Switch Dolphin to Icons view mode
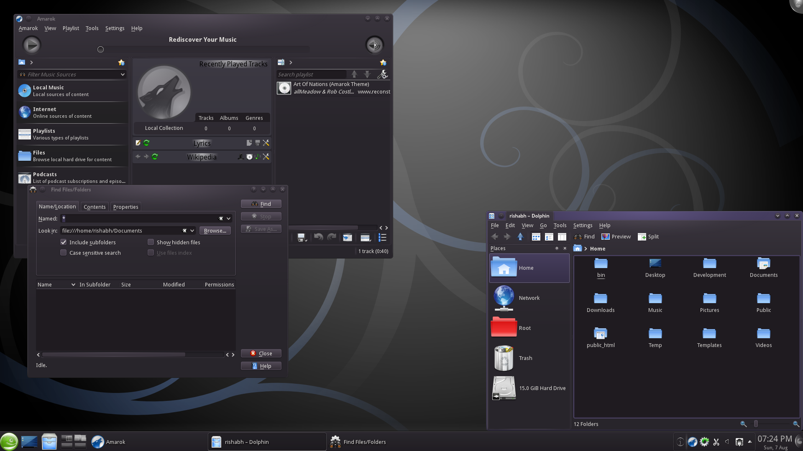This screenshot has width=803, height=451. pyautogui.click(x=536, y=237)
